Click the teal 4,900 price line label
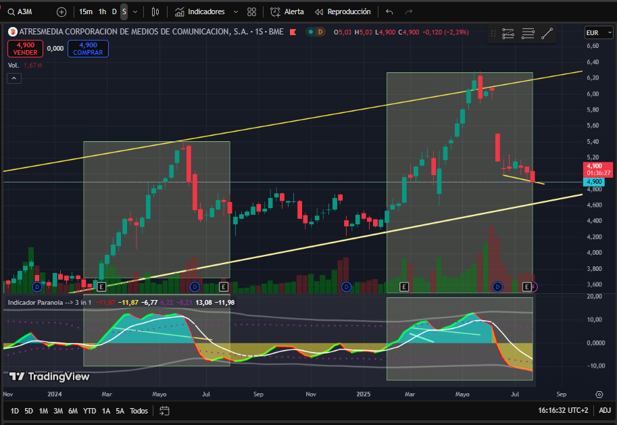Viewport: 617px width, 425px height. [594, 182]
